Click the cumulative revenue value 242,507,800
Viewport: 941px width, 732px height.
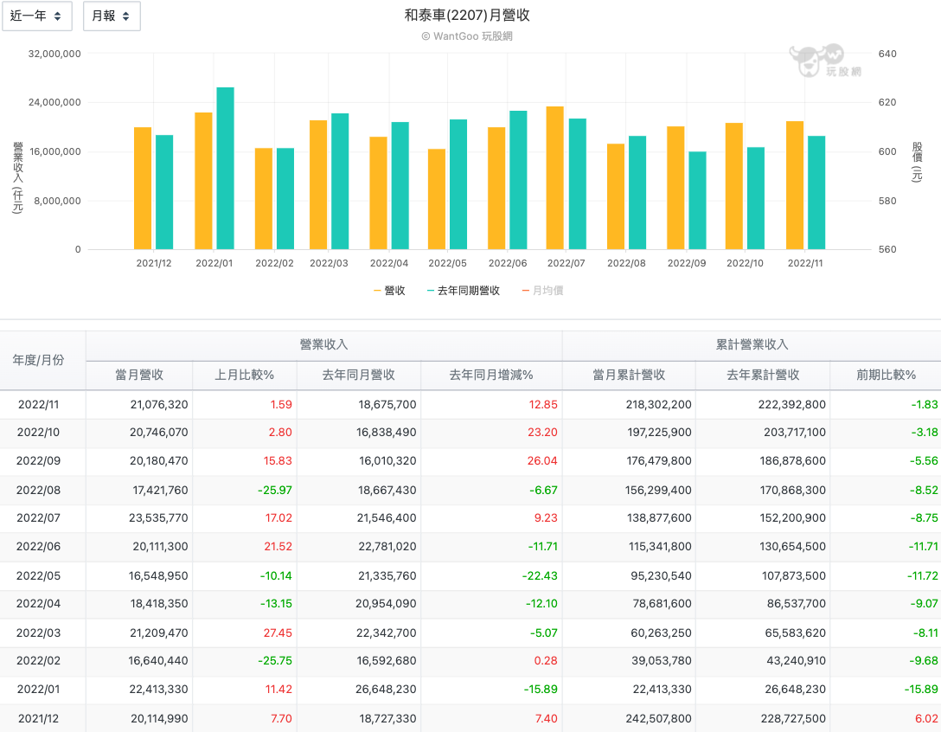[659, 718]
